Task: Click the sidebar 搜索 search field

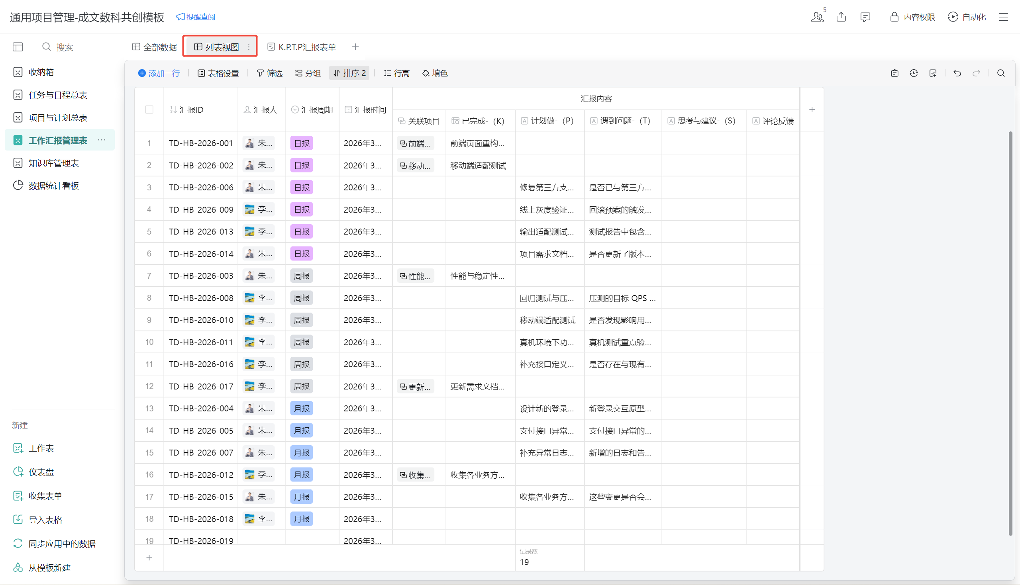Action: pyautogui.click(x=64, y=47)
